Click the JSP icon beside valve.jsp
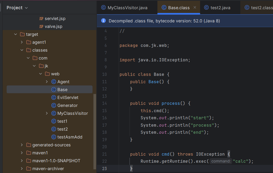 pos(41,27)
